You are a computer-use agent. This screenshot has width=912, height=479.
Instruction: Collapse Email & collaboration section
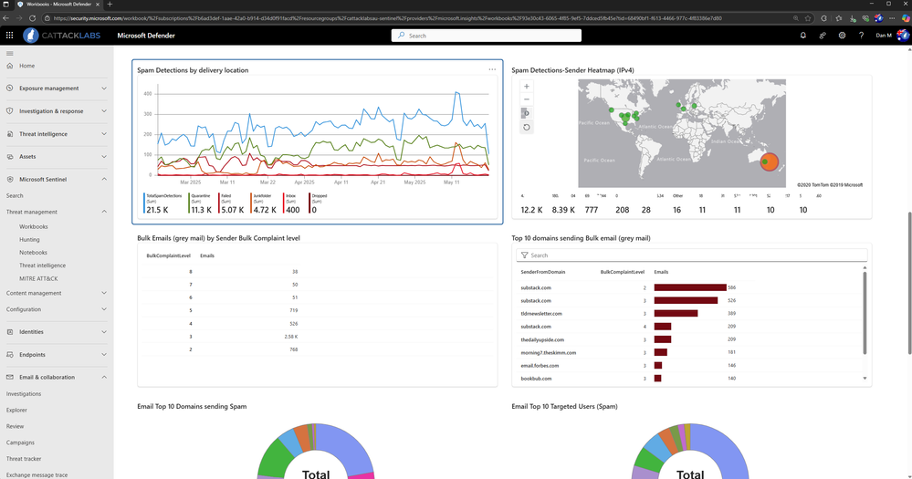click(x=57, y=378)
